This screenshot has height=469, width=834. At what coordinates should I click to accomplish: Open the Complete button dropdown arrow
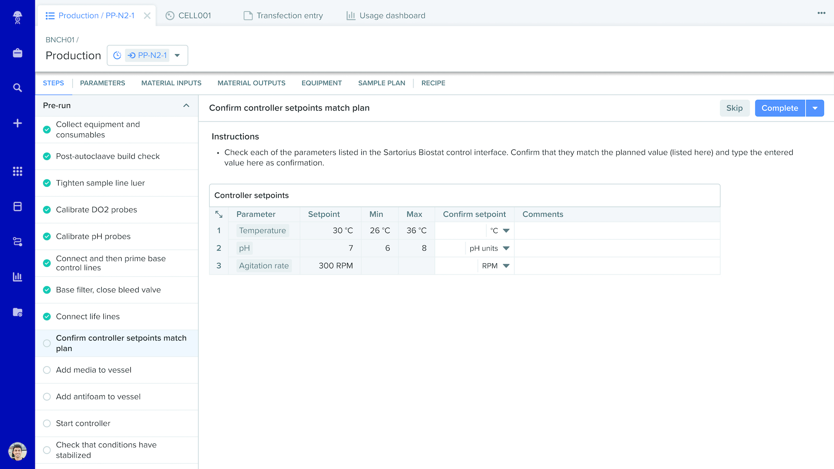pyautogui.click(x=815, y=108)
